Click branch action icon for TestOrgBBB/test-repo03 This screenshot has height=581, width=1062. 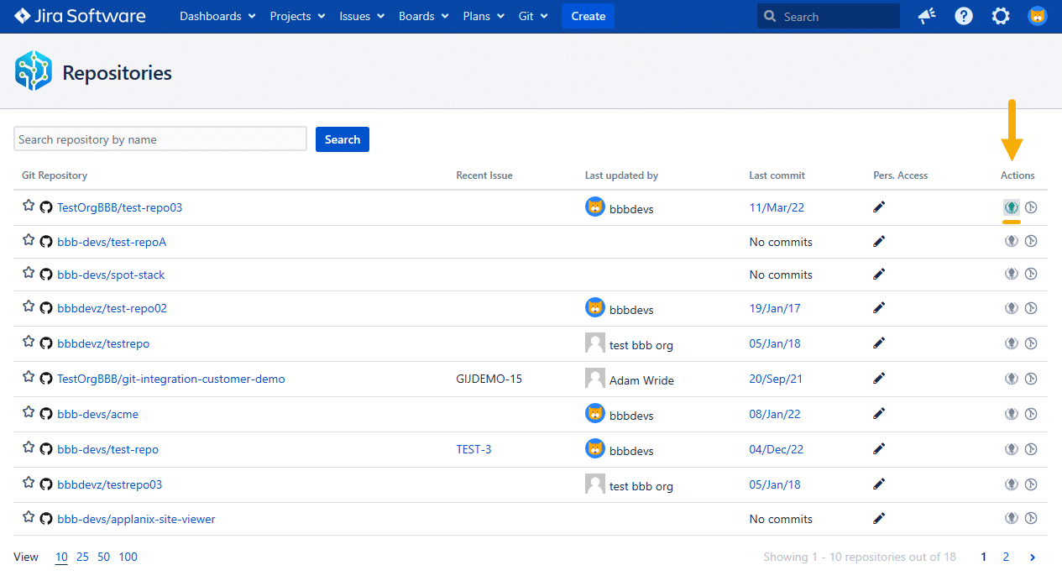click(1032, 207)
